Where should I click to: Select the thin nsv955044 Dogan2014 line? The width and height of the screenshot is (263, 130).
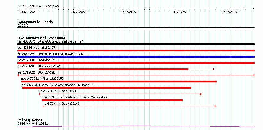129,106
